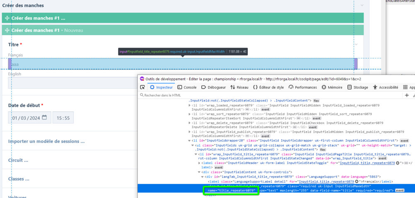
Task: Open the Éditeur de style tab
Action: 268,87
